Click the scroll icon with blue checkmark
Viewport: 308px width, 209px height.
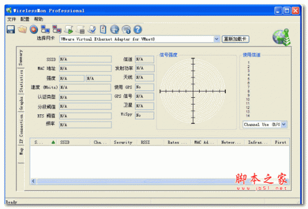pyautogui.click(x=92, y=29)
